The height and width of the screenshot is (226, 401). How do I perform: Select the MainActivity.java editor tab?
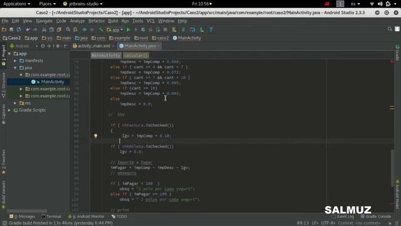(140, 46)
